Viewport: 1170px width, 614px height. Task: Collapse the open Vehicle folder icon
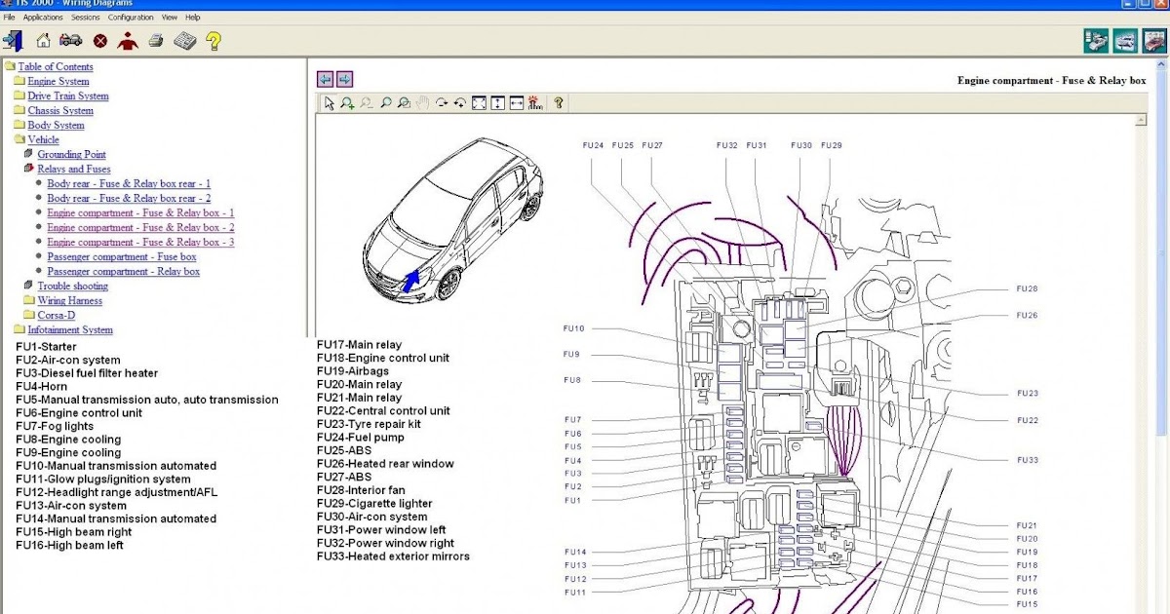coord(19,139)
